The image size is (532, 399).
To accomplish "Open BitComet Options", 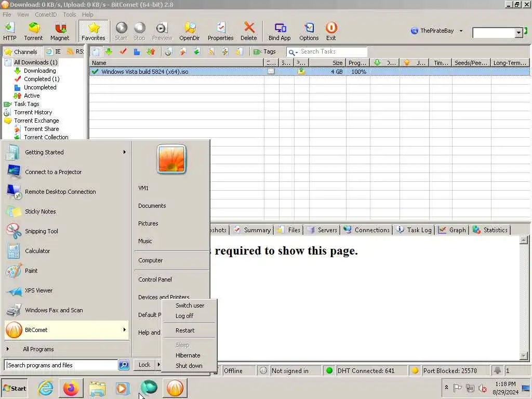I will 309,31.
